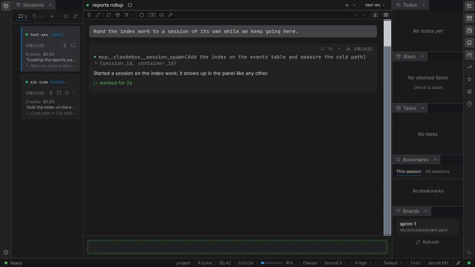Open the test-ws workspace dropdown
This screenshot has width=475, height=267.
click(375, 5)
